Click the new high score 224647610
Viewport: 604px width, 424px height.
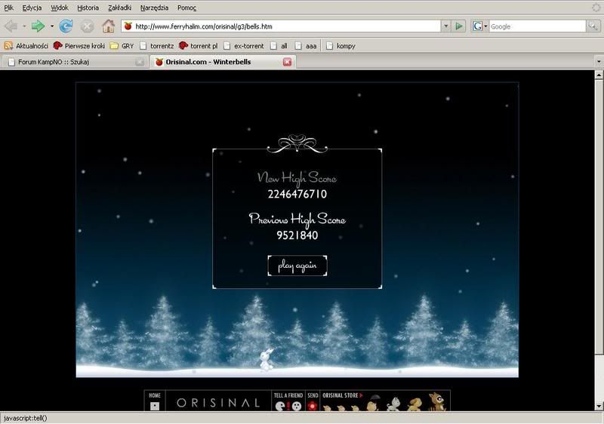click(297, 194)
